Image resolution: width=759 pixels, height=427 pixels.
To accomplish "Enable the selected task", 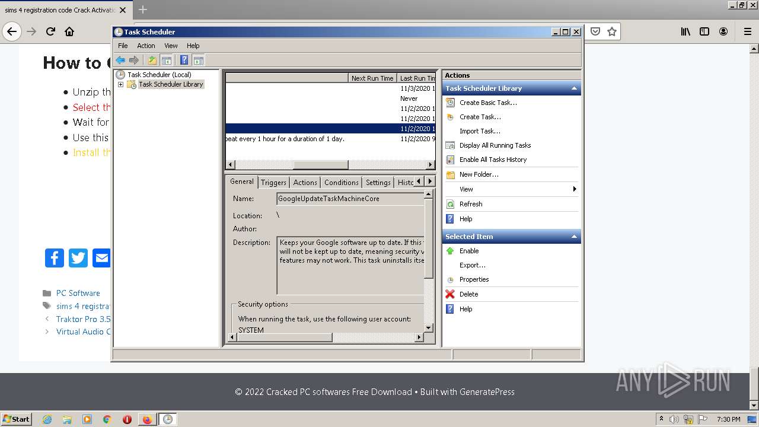I will coord(469,251).
